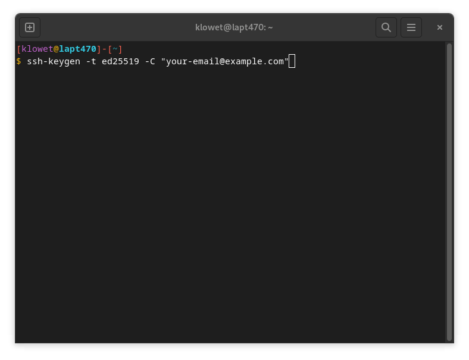Click the opening bracket before klowet
Screen dimensions: 469x360
point(18,49)
